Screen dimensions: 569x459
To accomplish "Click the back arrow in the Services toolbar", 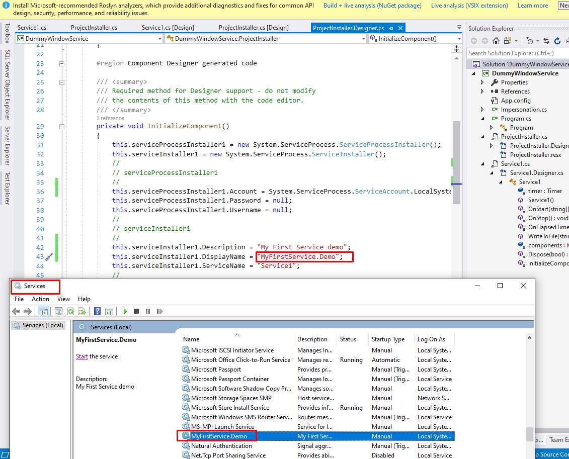I will (17, 311).
